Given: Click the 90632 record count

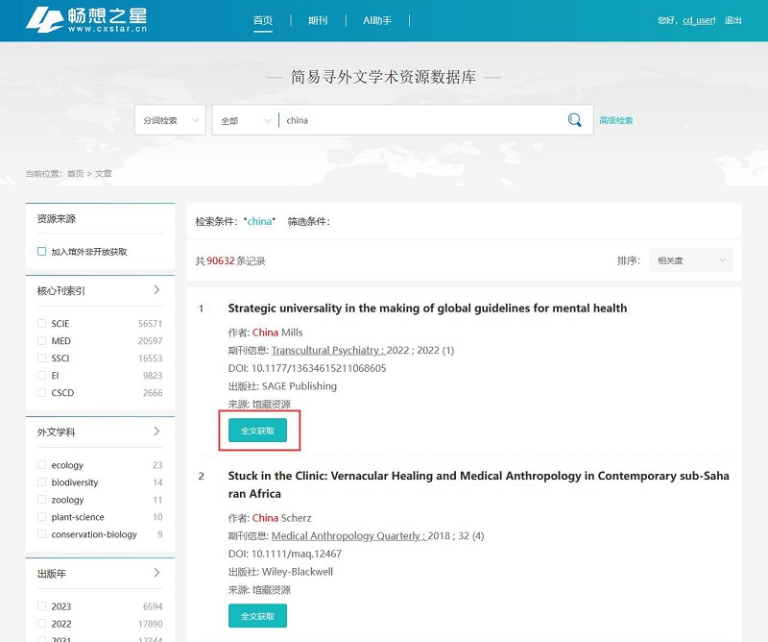Looking at the screenshot, I should click(221, 260).
